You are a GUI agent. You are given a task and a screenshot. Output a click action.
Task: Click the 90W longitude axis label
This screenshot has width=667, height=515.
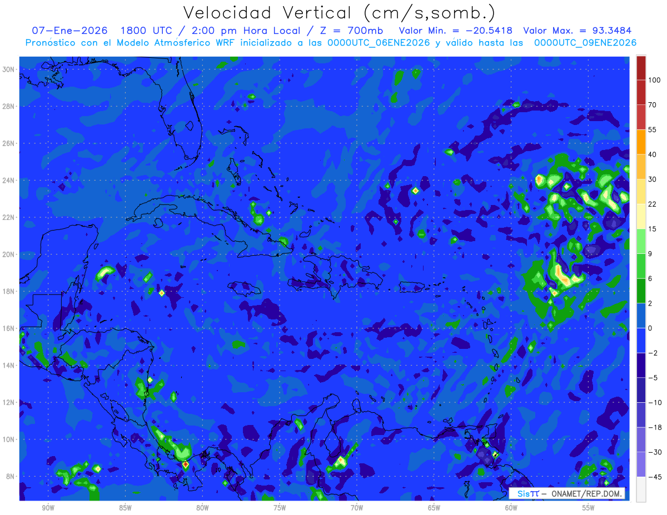tap(48, 508)
